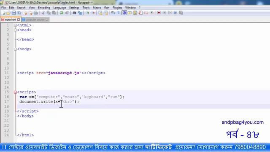Screen dimensions: 270x152
Task: Click the Save All toolbar icon
Action: click(19, 13)
